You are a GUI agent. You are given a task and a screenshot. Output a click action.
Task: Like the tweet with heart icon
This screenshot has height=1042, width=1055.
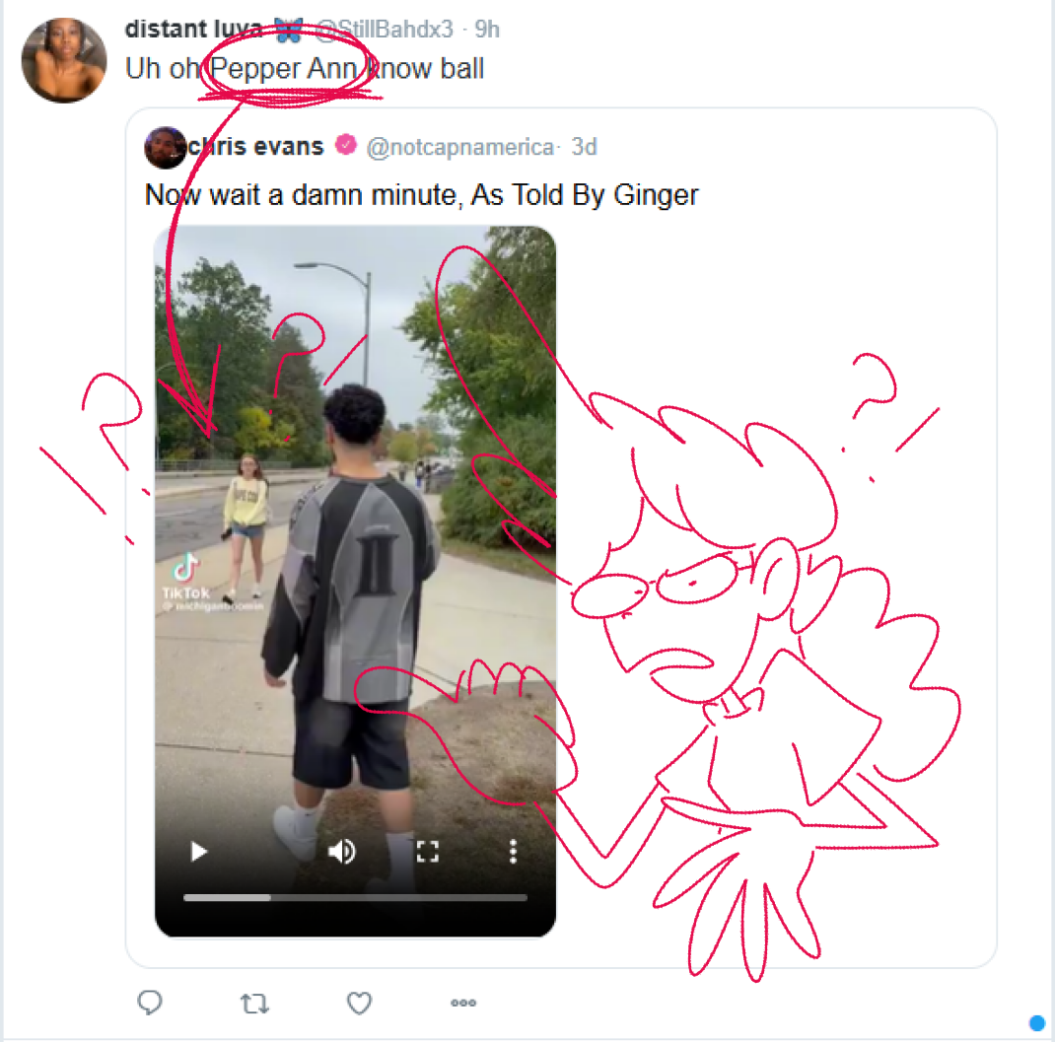click(359, 1003)
